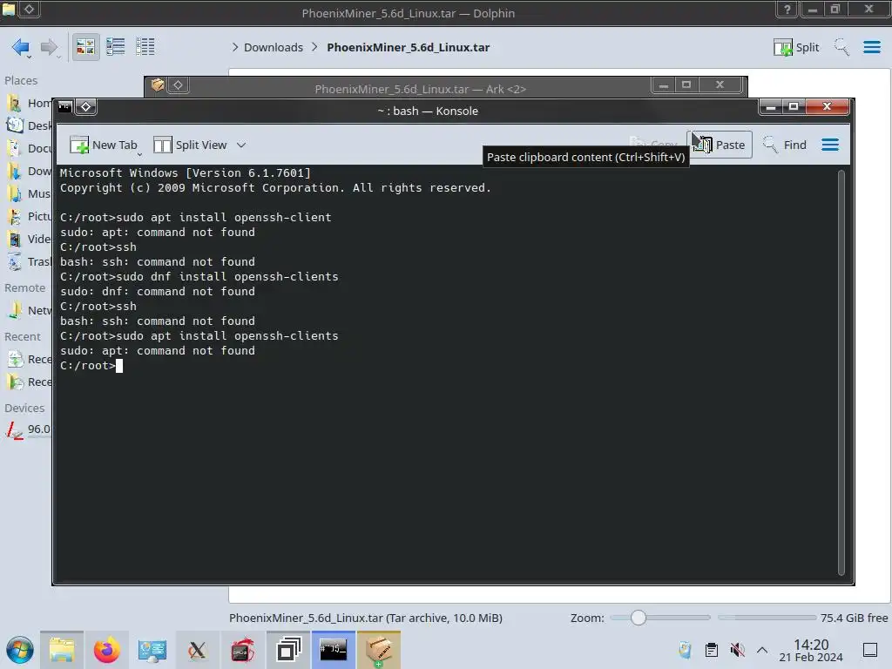Click the stacked windows taskbar icon

pyautogui.click(x=288, y=650)
